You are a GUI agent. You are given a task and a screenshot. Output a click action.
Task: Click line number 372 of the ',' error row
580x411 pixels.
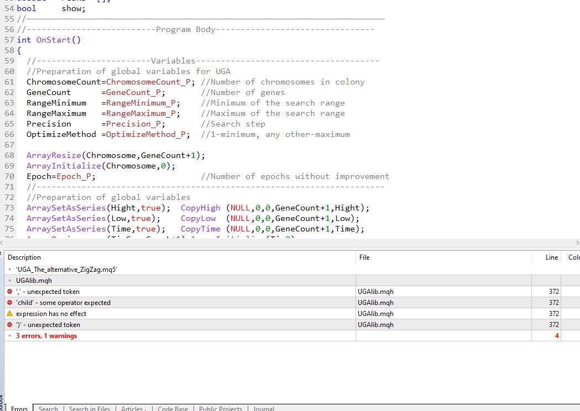[554, 292]
